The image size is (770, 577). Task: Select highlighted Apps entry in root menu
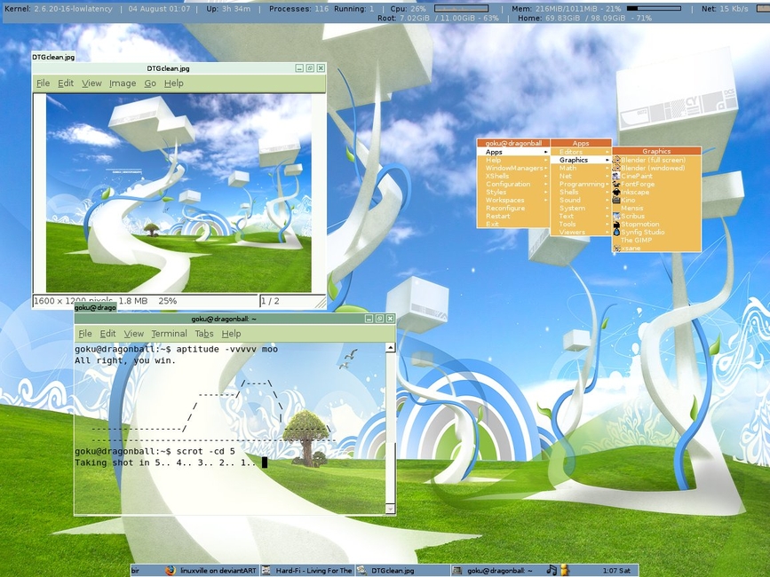point(513,152)
